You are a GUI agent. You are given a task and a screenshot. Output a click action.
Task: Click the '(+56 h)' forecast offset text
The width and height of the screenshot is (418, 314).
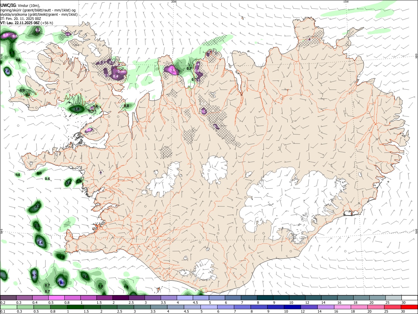click(x=47, y=23)
